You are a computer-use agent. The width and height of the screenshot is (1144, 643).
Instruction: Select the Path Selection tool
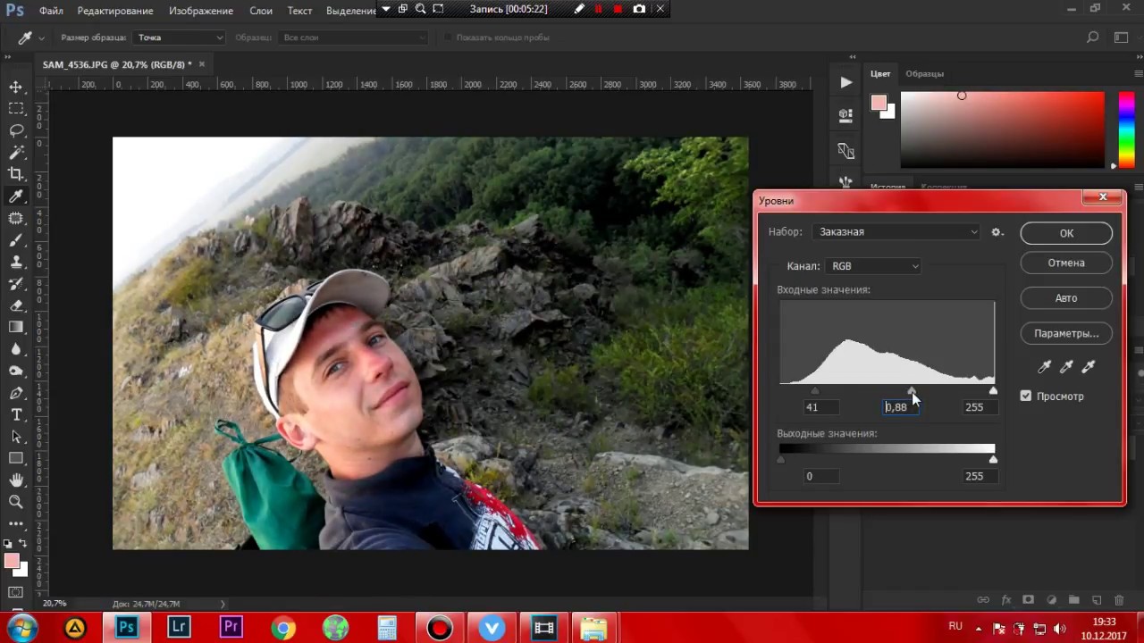(x=16, y=437)
